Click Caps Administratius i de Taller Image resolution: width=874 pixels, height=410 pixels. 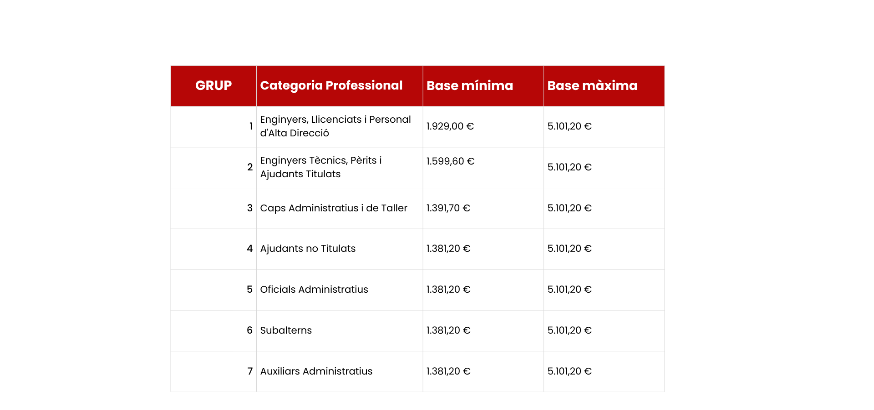(x=333, y=208)
